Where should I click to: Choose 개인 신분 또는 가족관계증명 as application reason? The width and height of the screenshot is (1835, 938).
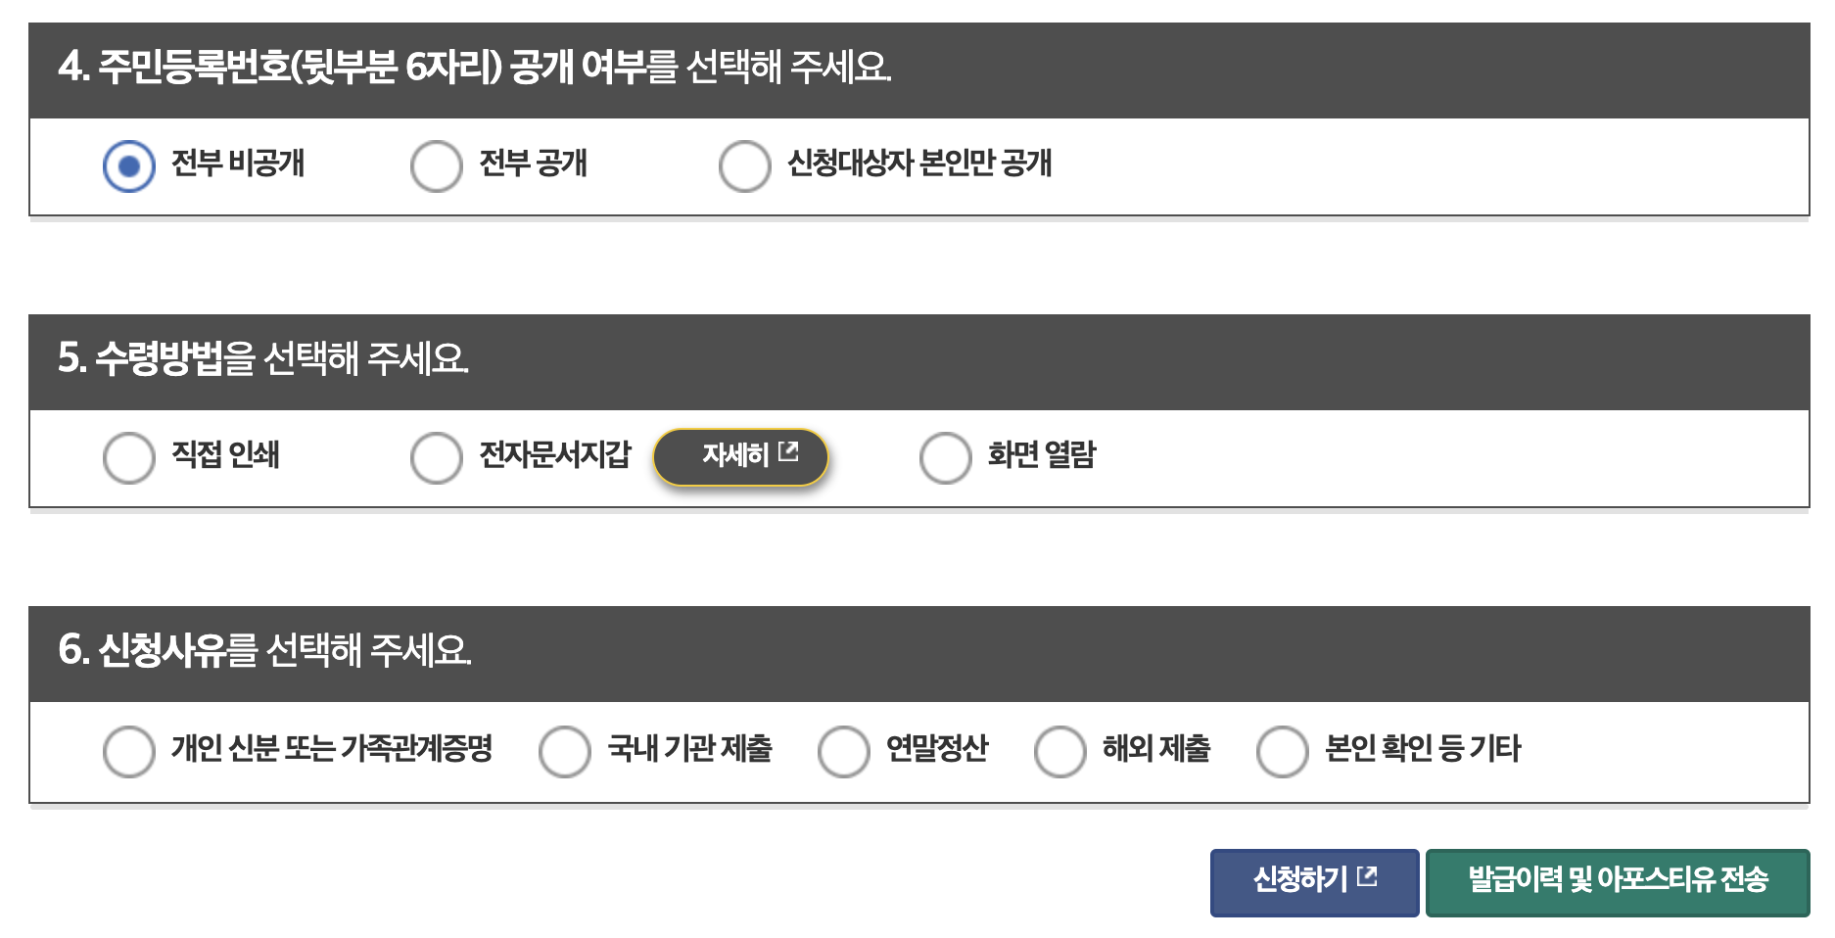tap(128, 751)
